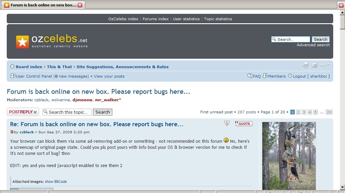The width and height of the screenshot is (345, 193).
Task: Click the change font size icon
Action: click(x=325, y=65)
